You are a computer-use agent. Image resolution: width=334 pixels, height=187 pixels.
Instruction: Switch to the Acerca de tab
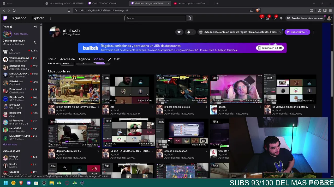[67, 59]
